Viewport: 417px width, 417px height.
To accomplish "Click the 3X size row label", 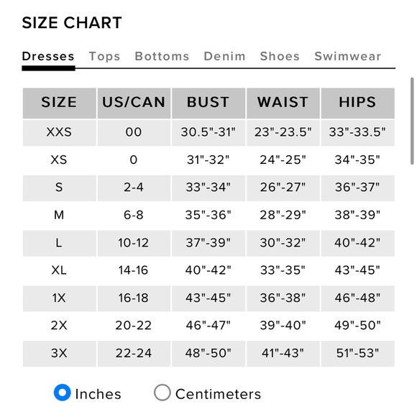I will pyautogui.click(x=59, y=353).
